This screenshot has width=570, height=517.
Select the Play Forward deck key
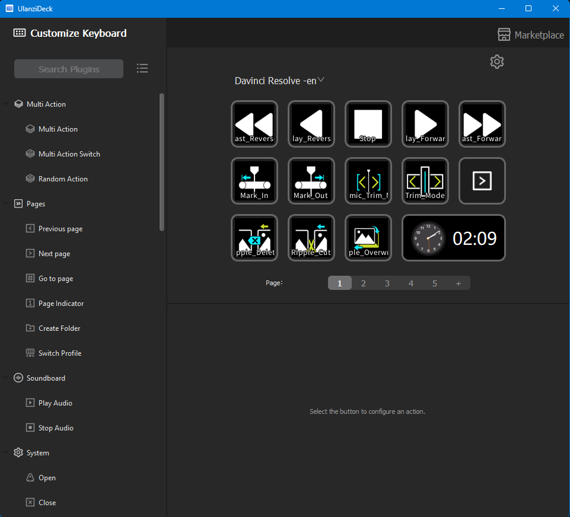click(425, 124)
